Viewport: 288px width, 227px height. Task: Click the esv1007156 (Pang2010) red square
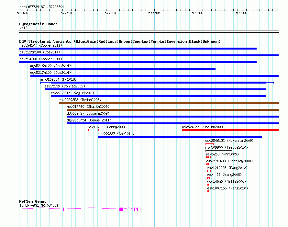click(208, 191)
